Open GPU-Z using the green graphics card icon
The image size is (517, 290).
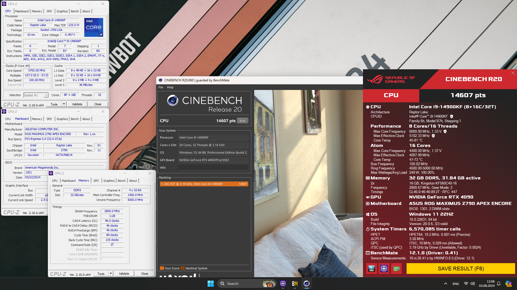pos(396,269)
